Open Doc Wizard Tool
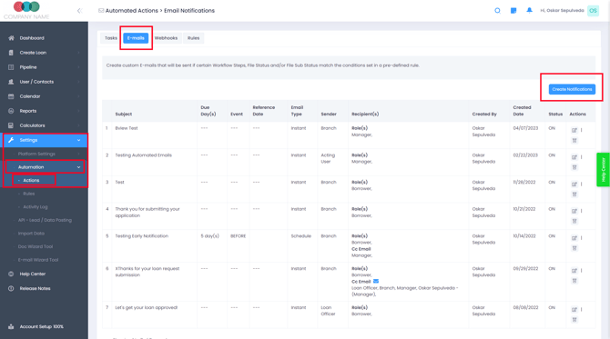Image resolution: width=610 pixels, height=339 pixels. (x=35, y=246)
